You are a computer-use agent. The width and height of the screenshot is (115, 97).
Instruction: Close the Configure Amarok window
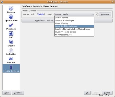tap(112, 2)
